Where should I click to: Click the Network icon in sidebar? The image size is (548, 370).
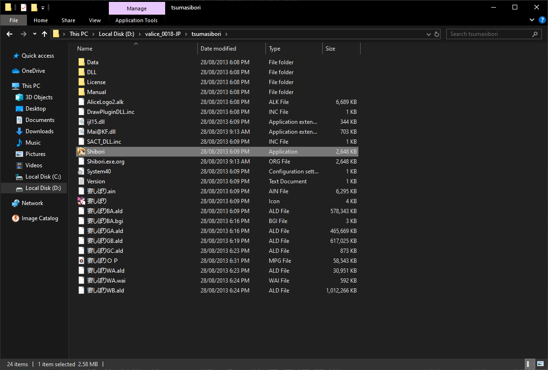click(x=15, y=203)
